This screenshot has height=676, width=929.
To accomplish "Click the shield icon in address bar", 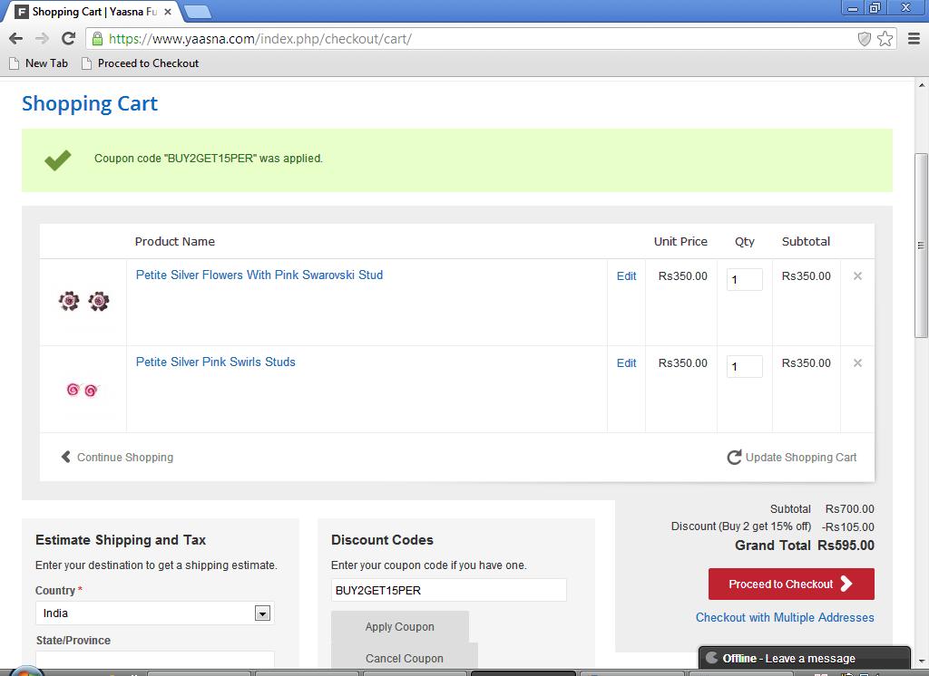I will coord(865,39).
